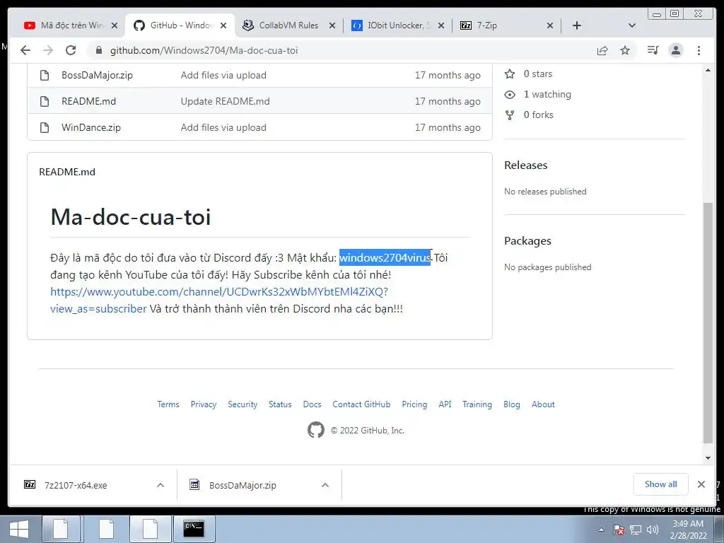Click Show all downloads button
724x543 pixels.
[661, 484]
